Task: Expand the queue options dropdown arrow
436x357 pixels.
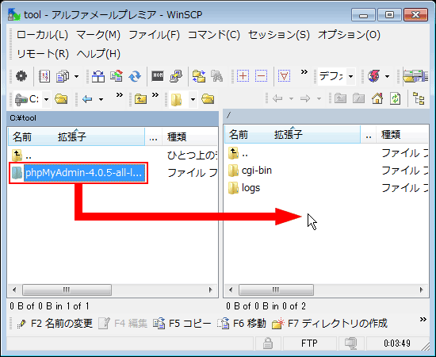Action: (x=76, y=76)
